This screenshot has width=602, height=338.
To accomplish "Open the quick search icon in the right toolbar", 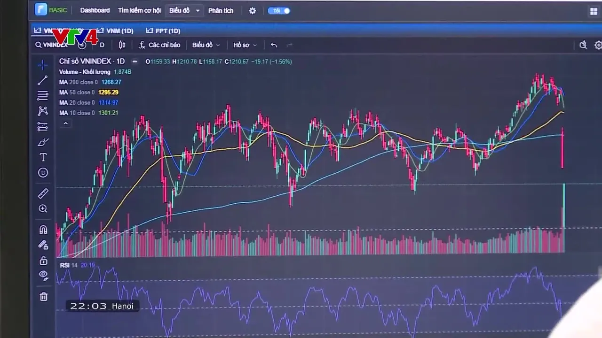I will (583, 45).
